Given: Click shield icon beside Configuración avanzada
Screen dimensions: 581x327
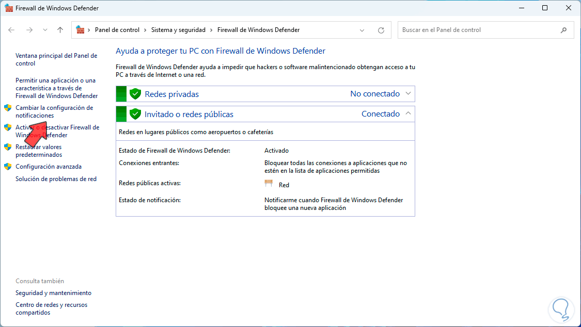Looking at the screenshot, I should pos(8,167).
